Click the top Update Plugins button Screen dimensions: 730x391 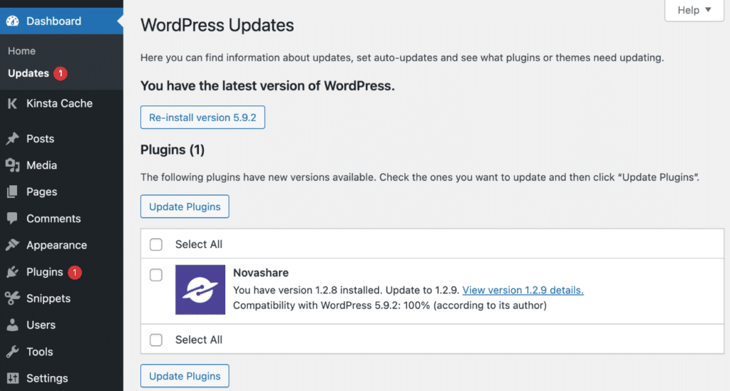[185, 207]
